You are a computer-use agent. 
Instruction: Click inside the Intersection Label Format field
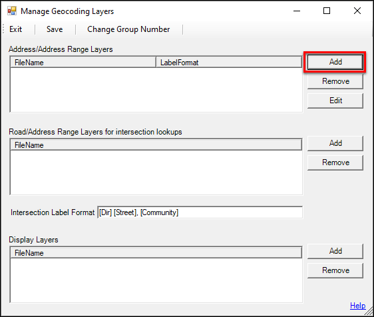200,212
